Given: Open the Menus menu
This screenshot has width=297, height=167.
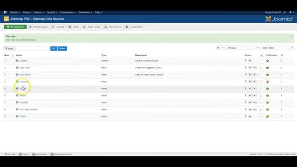Looking at the screenshot, I should (39, 13).
